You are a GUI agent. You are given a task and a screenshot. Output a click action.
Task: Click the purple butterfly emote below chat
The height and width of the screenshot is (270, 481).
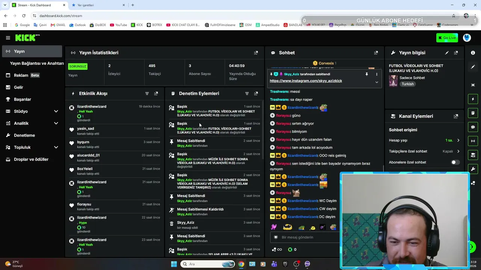(x=274, y=227)
